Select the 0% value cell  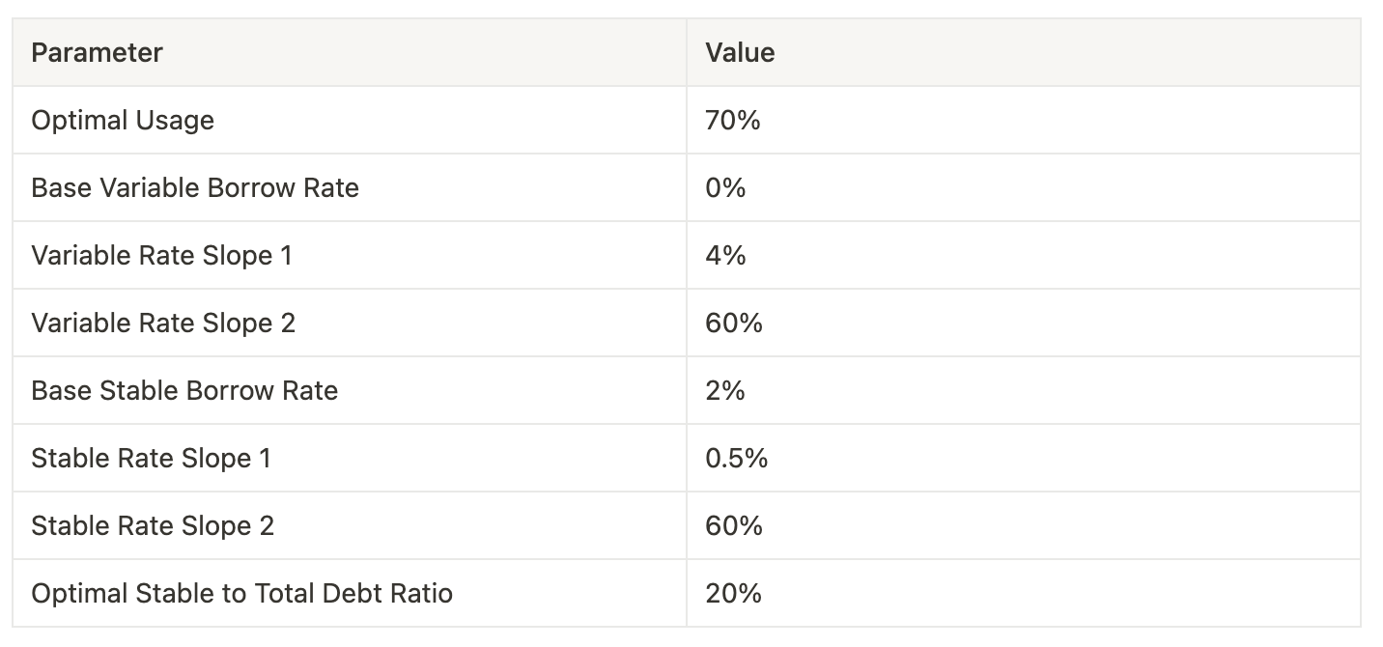pyautogui.click(x=1024, y=187)
